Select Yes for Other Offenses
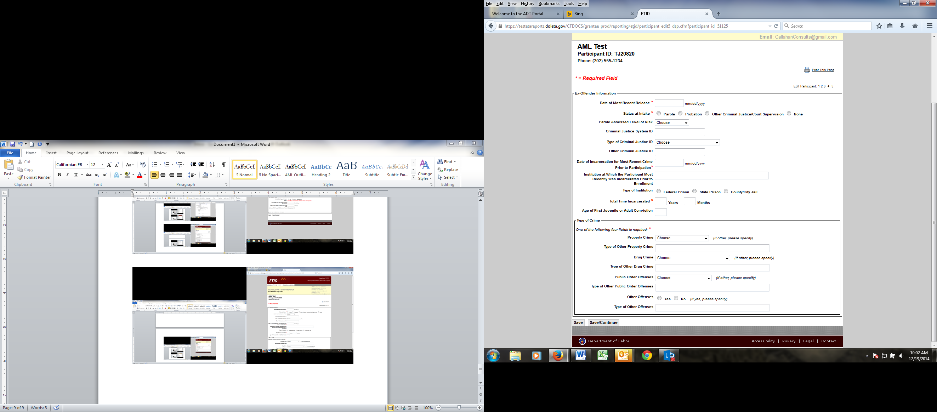 pyautogui.click(x=659, y=298)
